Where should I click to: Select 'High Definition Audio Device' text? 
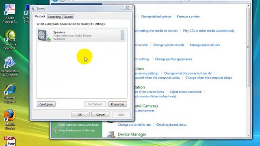coord(72,36)
